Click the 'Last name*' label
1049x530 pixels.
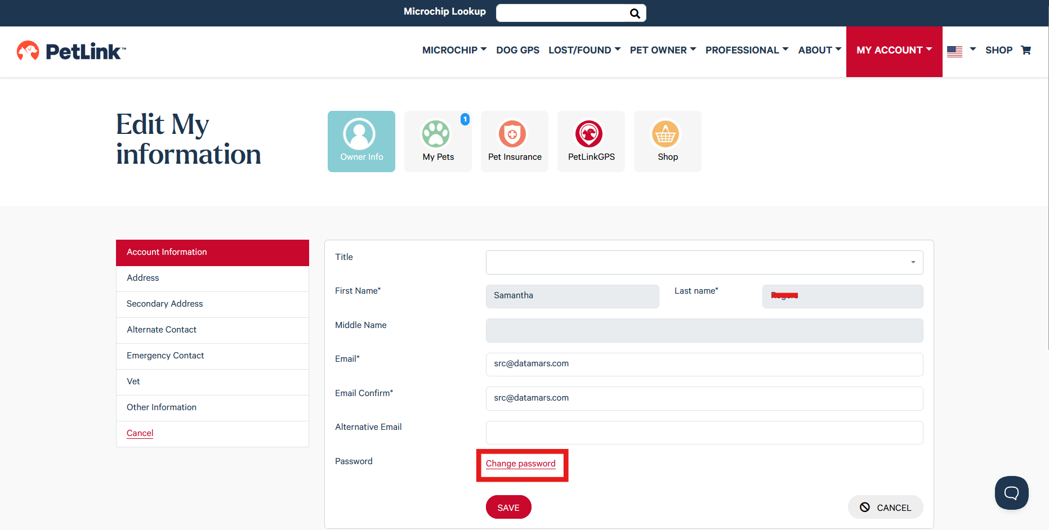click(x=697, y=291)
